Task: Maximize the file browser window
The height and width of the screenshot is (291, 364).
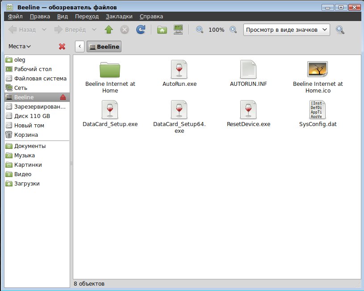Action: coord(341,8)
